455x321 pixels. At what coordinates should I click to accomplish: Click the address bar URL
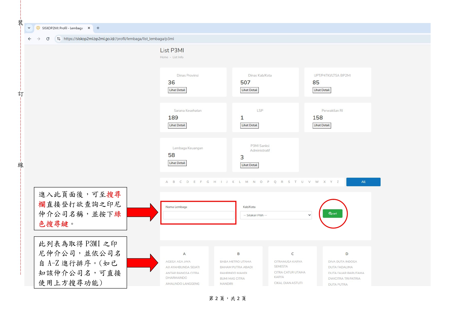[119, 39]
